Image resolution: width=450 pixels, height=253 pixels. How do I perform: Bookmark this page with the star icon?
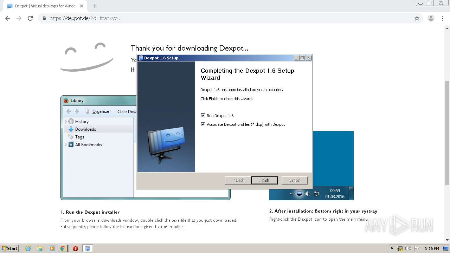click(x=417, y=18)
